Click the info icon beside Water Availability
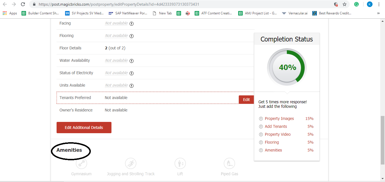The width and height of the screenshot is (385, 182). coord(132,61)
